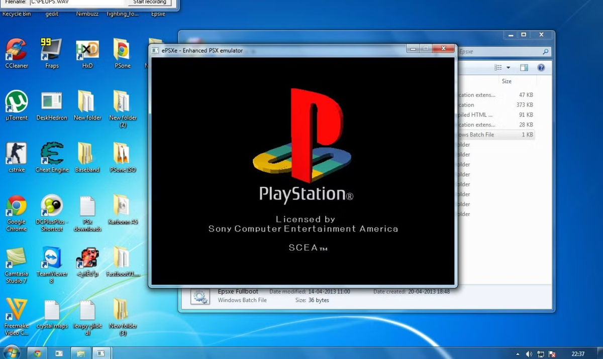The height and width of the screenshot is (359, 603).
Task: Expand hidden icons in the system tray
Action: pyautogui.click(x=517, y=353)
